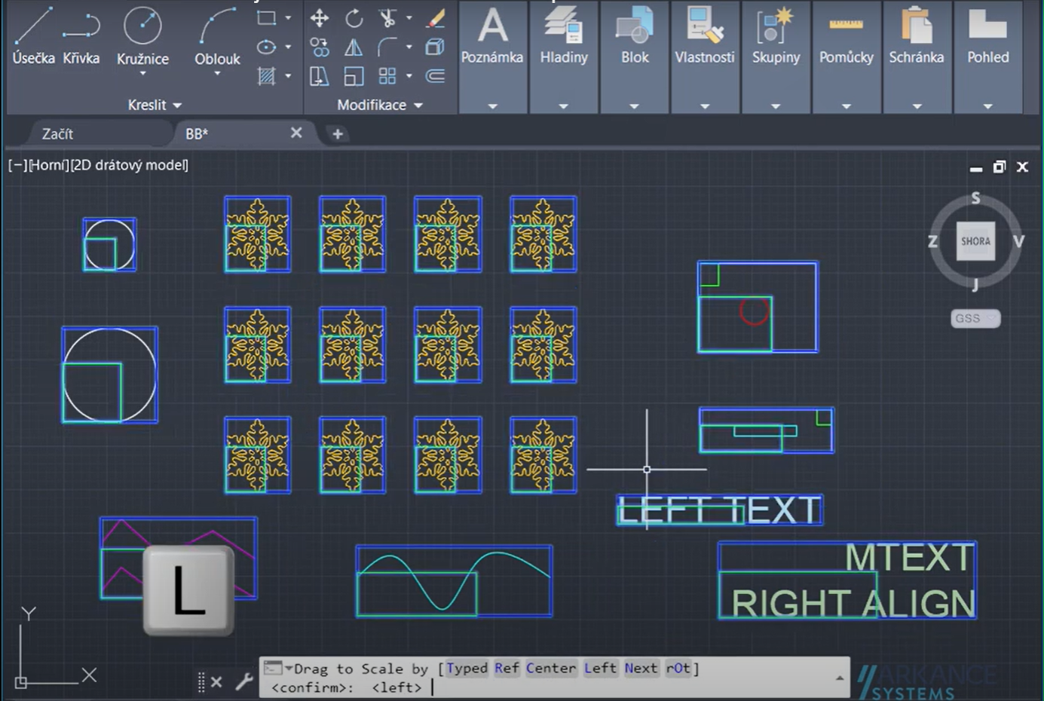Open the [−] viewport controls menu
Image resolution: width=1044 pixels, height=701 pixels.
[x=17, y=165]
